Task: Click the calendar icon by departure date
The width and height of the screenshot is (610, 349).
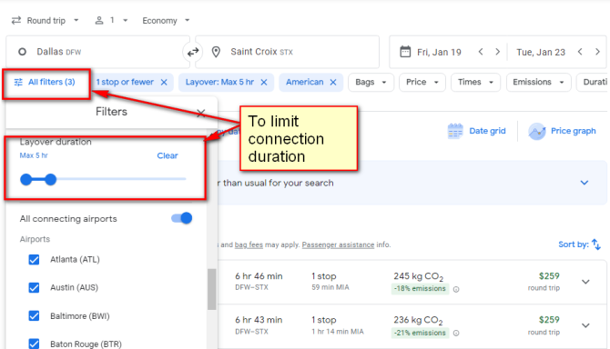Action: pos(405,52)
